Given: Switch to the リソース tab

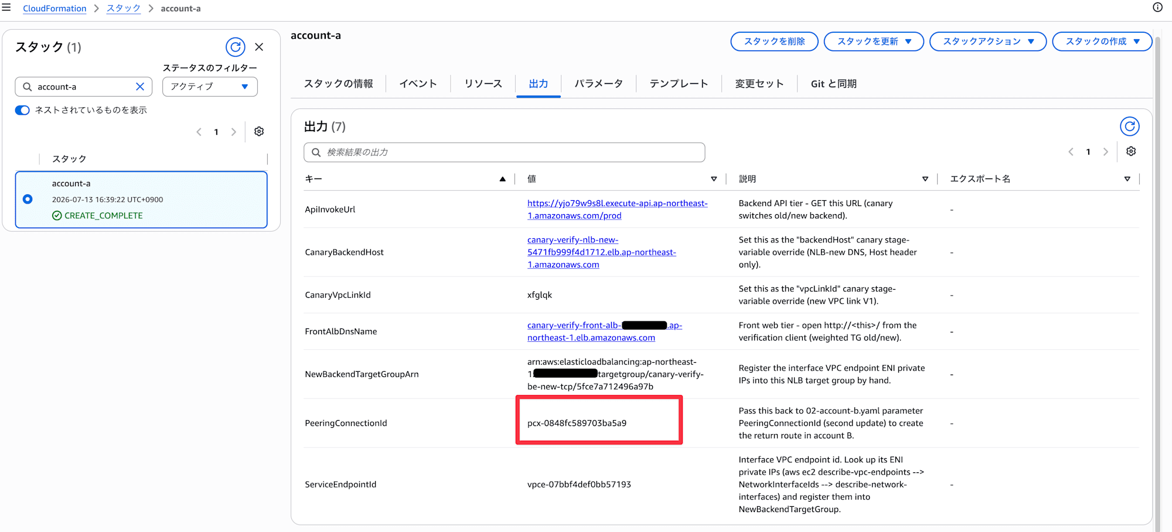Looking at the screenshot, I should (x=483, y=84).
